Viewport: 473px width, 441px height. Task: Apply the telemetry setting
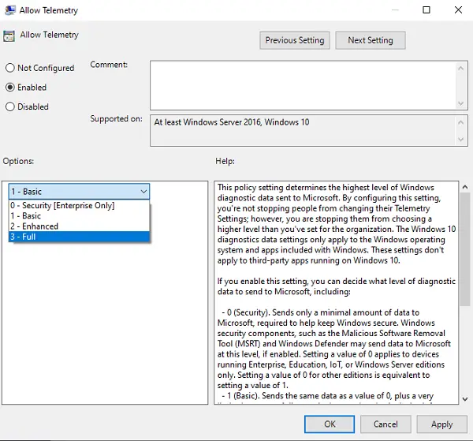[x=442, y=424]
